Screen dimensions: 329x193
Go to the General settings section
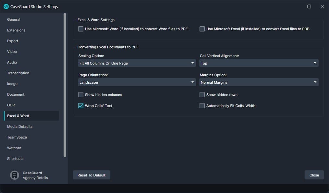14,19
